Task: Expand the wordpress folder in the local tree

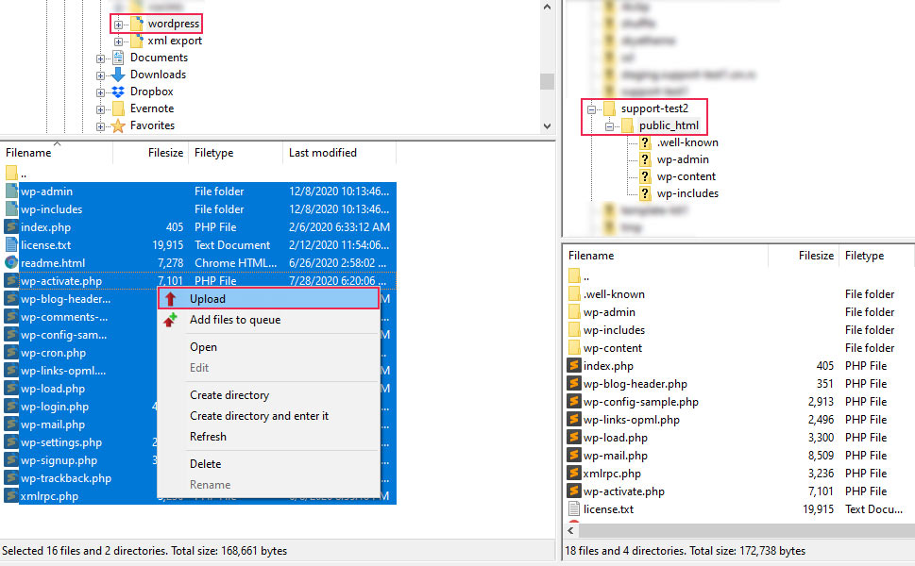Action: pyautogui.click(x=118, y=25)
